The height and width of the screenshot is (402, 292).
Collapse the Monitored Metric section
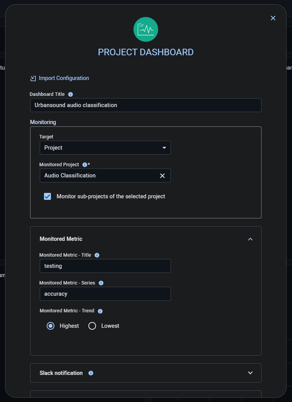[250, 239]
